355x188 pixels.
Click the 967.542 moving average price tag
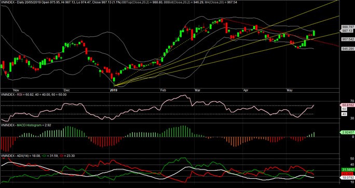tap(348, 39)
